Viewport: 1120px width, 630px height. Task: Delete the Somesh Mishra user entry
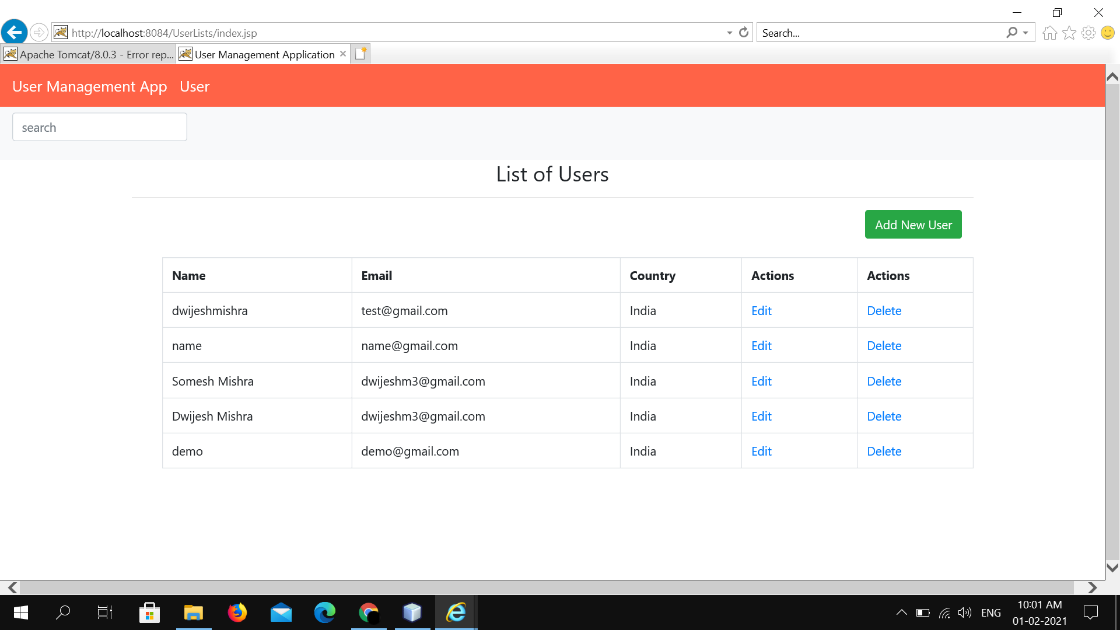click(884, 381)
